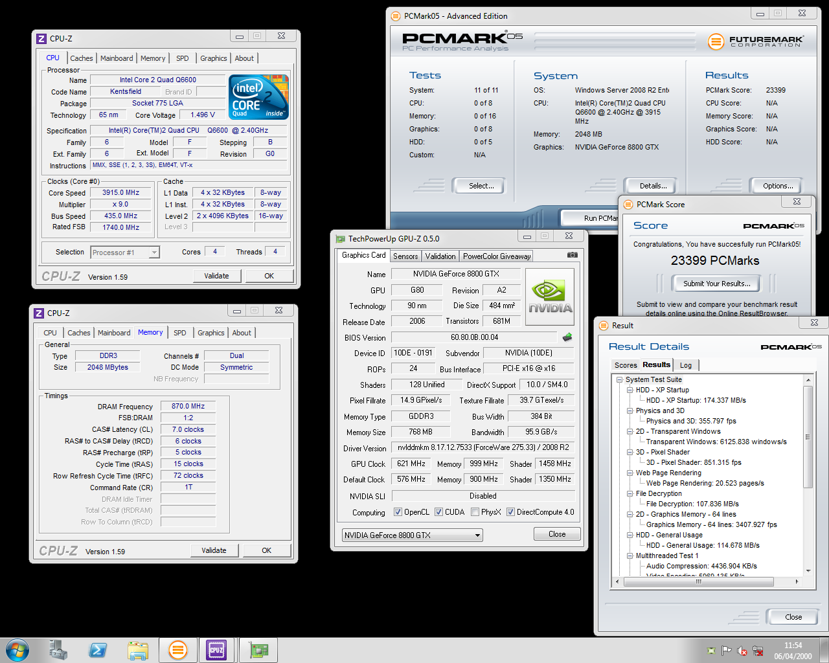Switch to Sensors tab in GPU-Z
The width and height of the screenshot is (829, 663).
(405, 256)
